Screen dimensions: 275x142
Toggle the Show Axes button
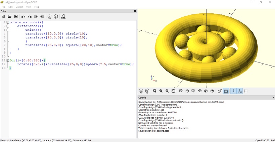[x=233, y=91]
